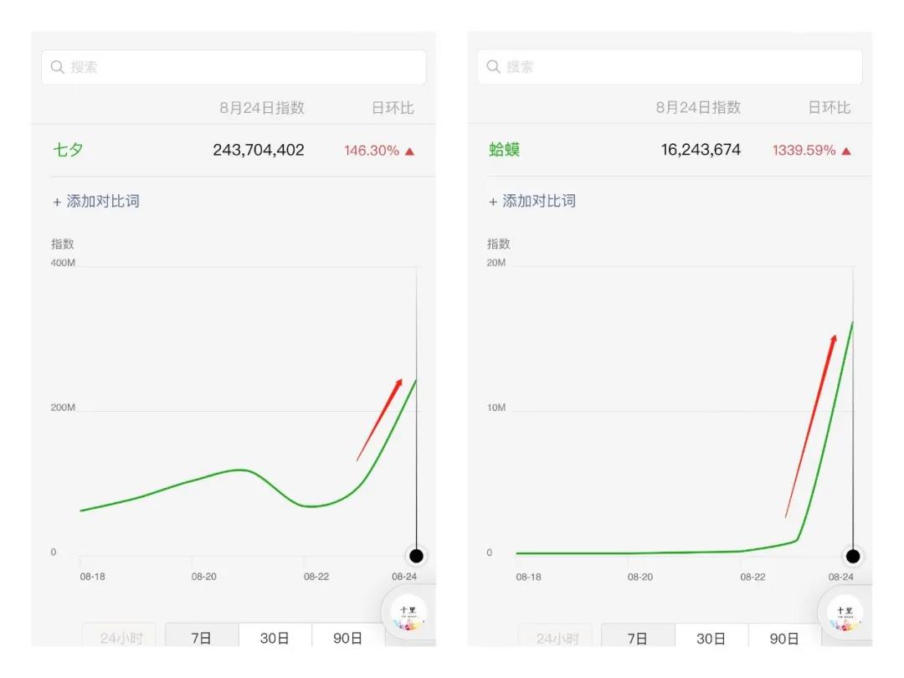Click the red up-triangle beside 146.30%
This screenshot has height=678, width=904.
[x=409, y=152]
